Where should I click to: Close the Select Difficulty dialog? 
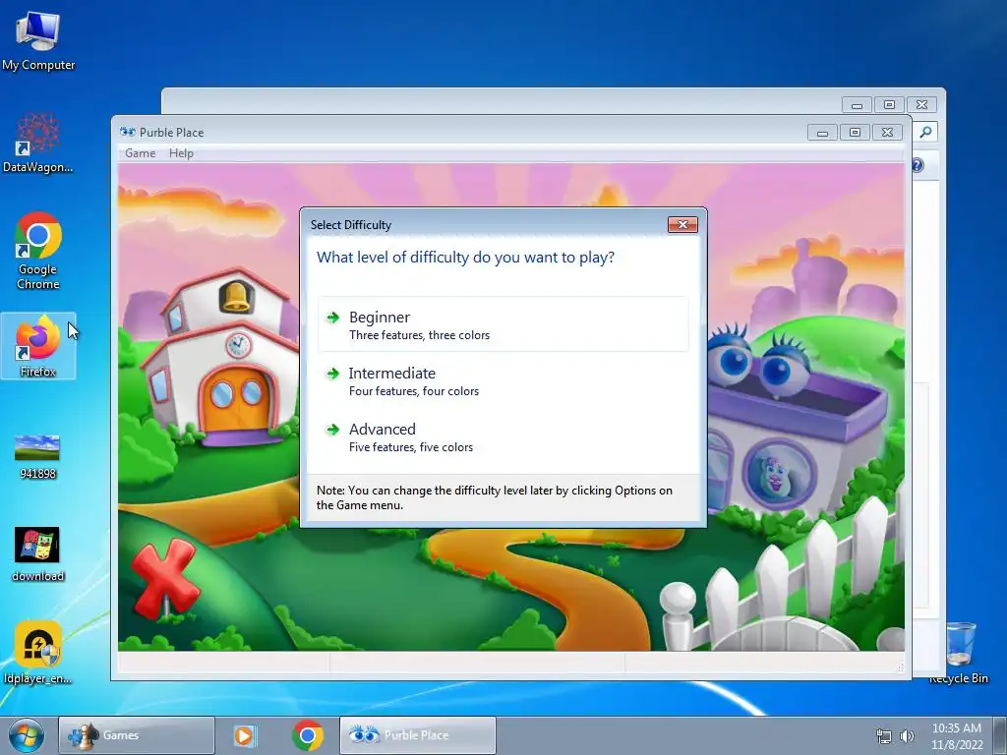click(682, 224)
